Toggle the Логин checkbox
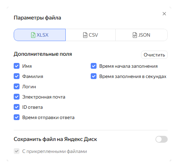 (x=17, y=87)
